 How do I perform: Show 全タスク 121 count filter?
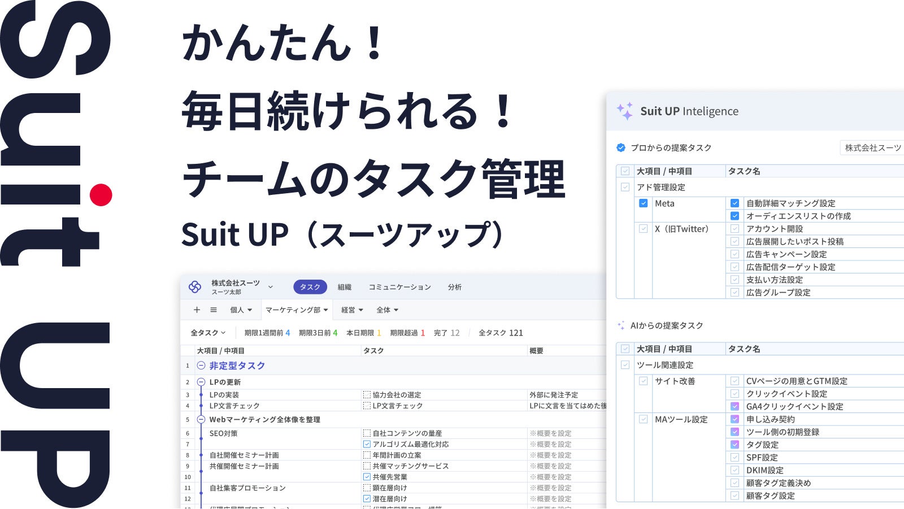click(501, 333)
